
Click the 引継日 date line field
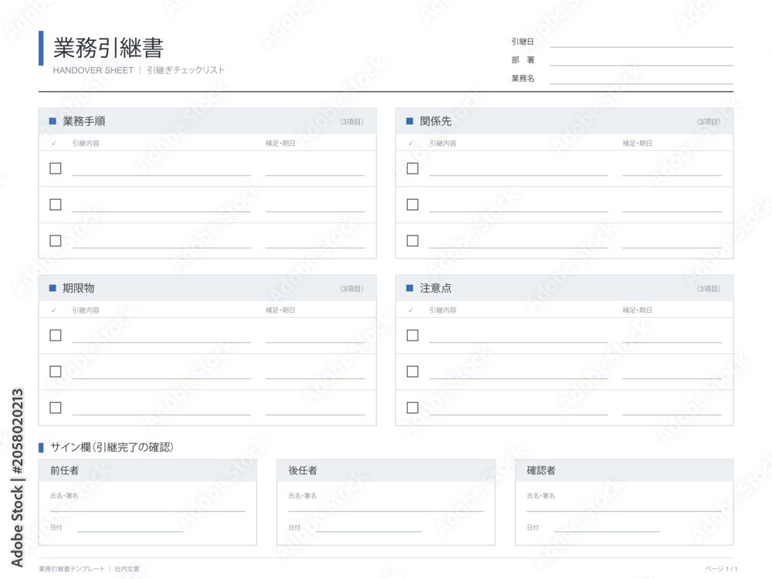642,43
